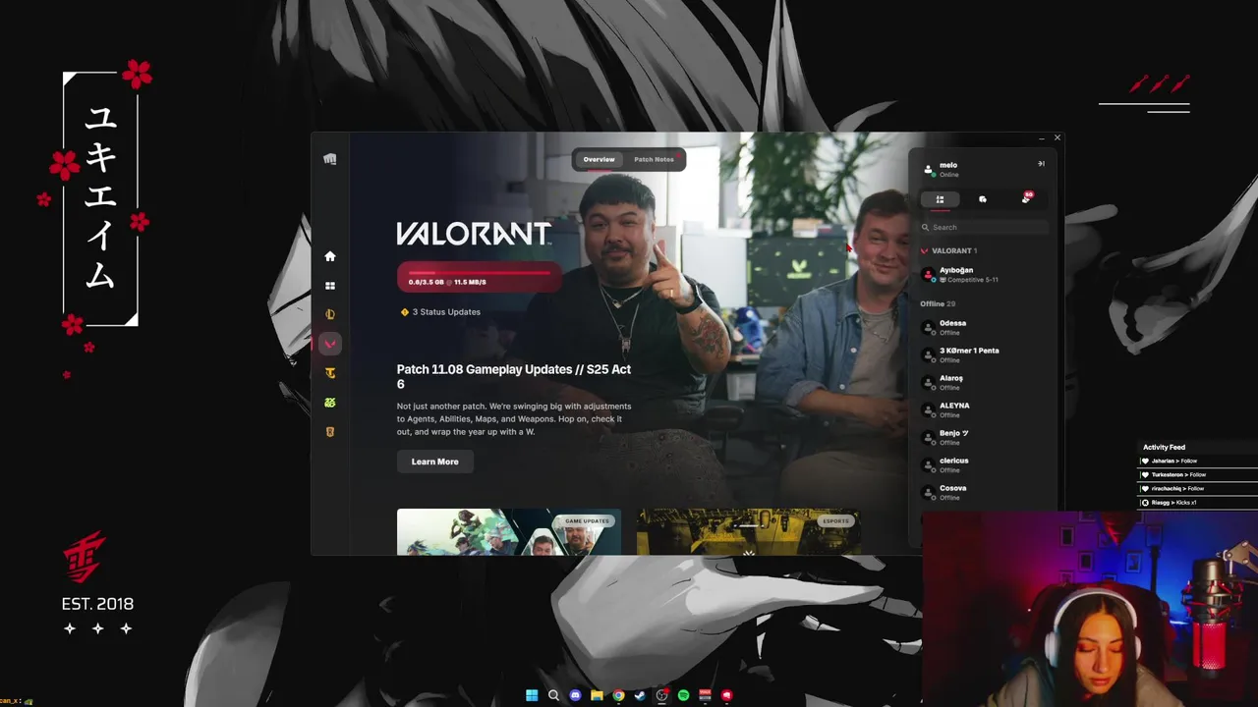The image size is (1258, 707).
Task: Open Steam from the taskbar
Action: [x=640, y=695]
